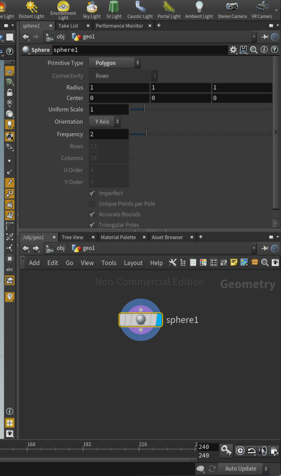Select the Sky Light shelf tool

[91, 10]
